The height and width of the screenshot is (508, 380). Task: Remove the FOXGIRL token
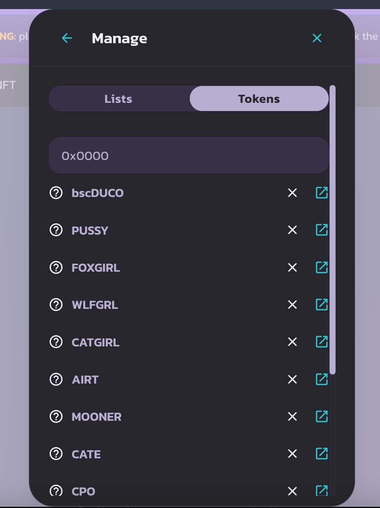(292, 268)
